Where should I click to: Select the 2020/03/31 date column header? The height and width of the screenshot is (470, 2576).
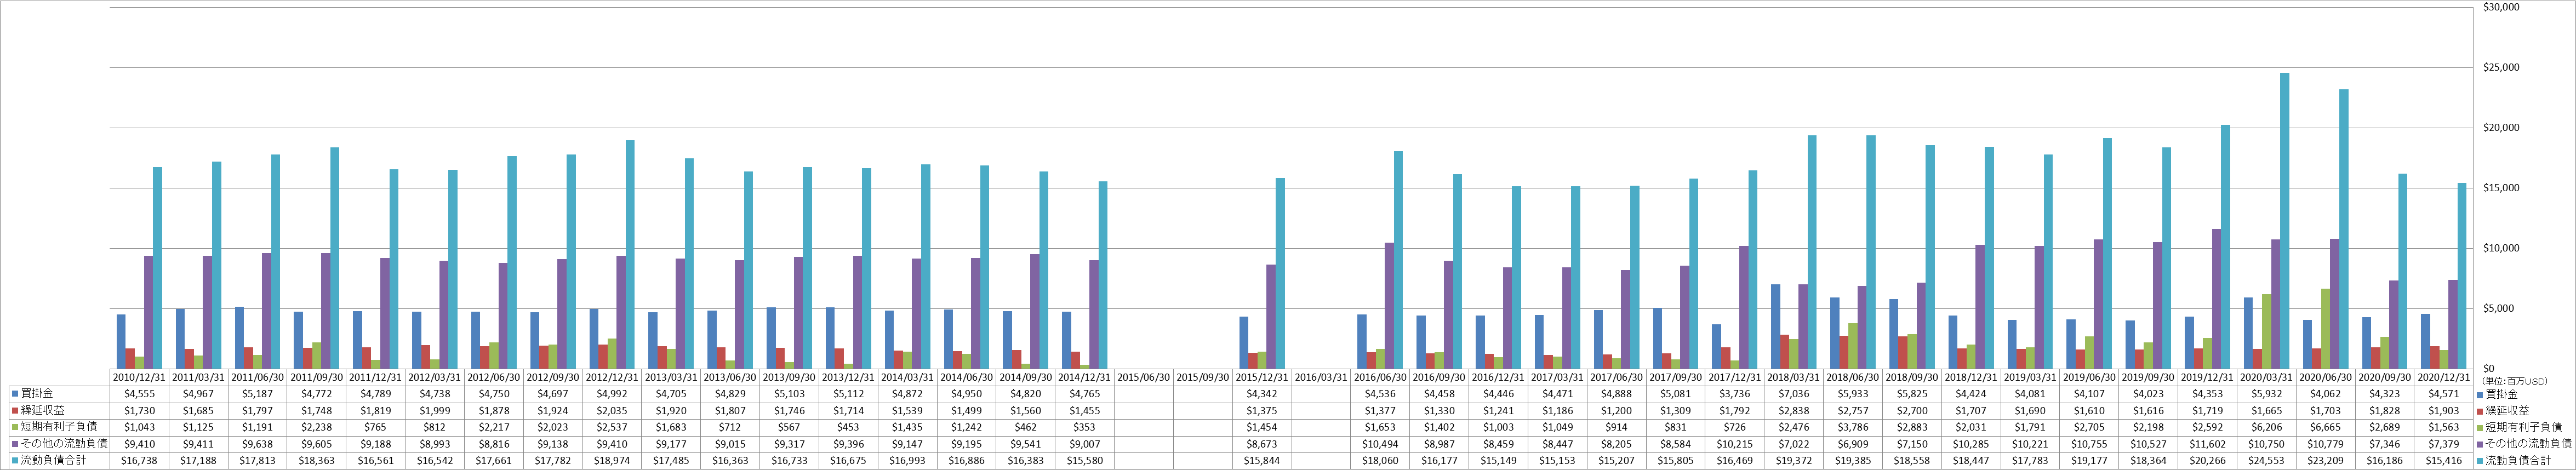[x=2266, y=378]
